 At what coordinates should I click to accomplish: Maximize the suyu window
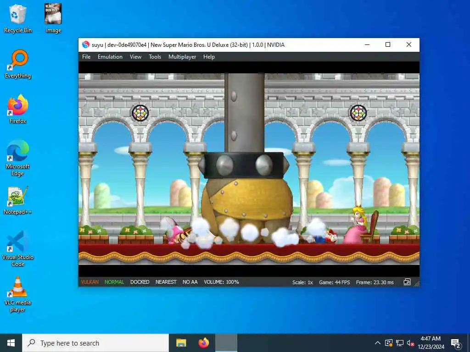point(388,44)
